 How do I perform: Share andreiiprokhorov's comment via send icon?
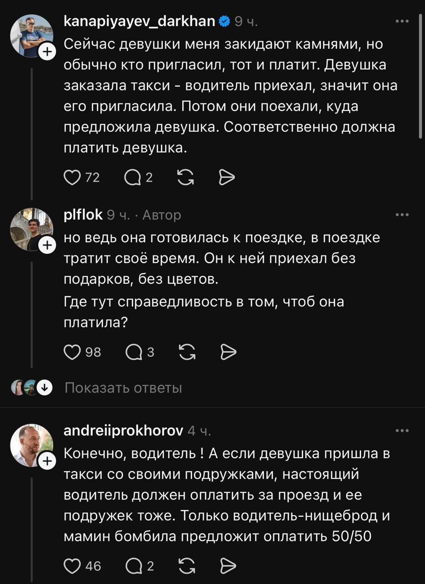pos(228,566)
